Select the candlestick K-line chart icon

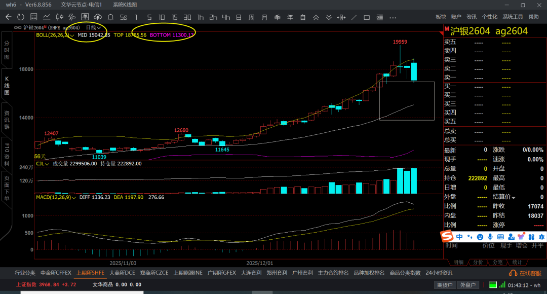(60, 17)
